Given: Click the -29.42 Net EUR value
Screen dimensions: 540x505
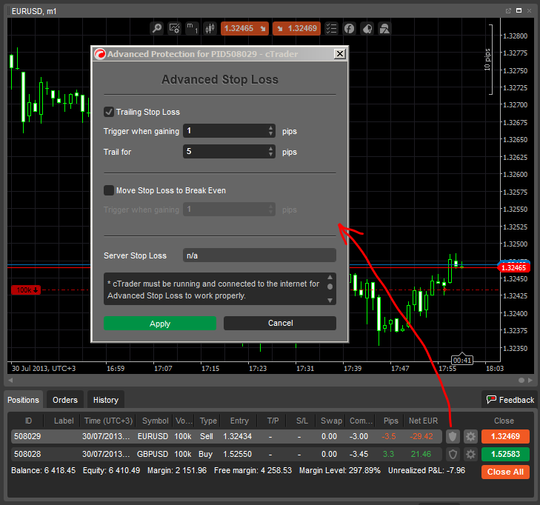Looking at the screenshot, I should pyautogui.click(x=421, y=436).
